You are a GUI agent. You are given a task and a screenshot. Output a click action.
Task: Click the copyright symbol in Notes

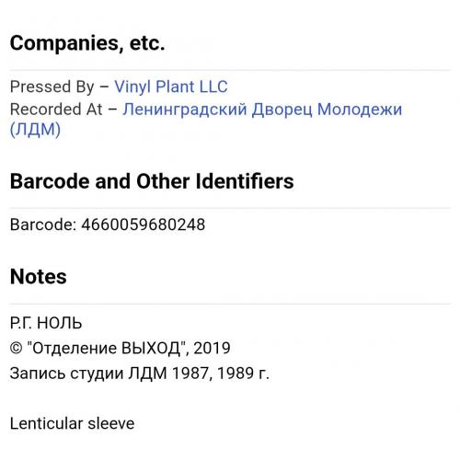coord(16,348)
